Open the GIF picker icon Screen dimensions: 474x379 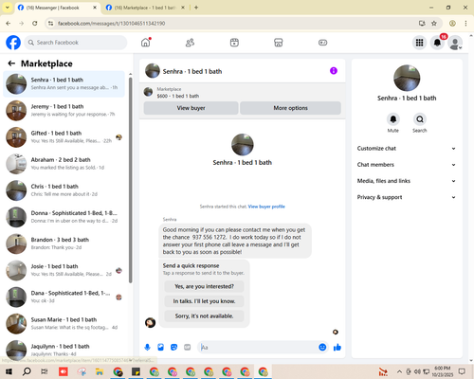tap(188, 348)
